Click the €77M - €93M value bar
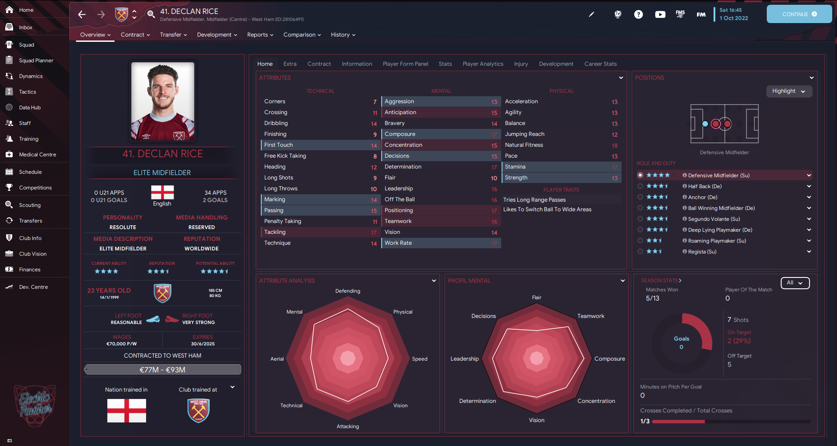The height and width of the screenshot is (446, 837). (162, 369)
